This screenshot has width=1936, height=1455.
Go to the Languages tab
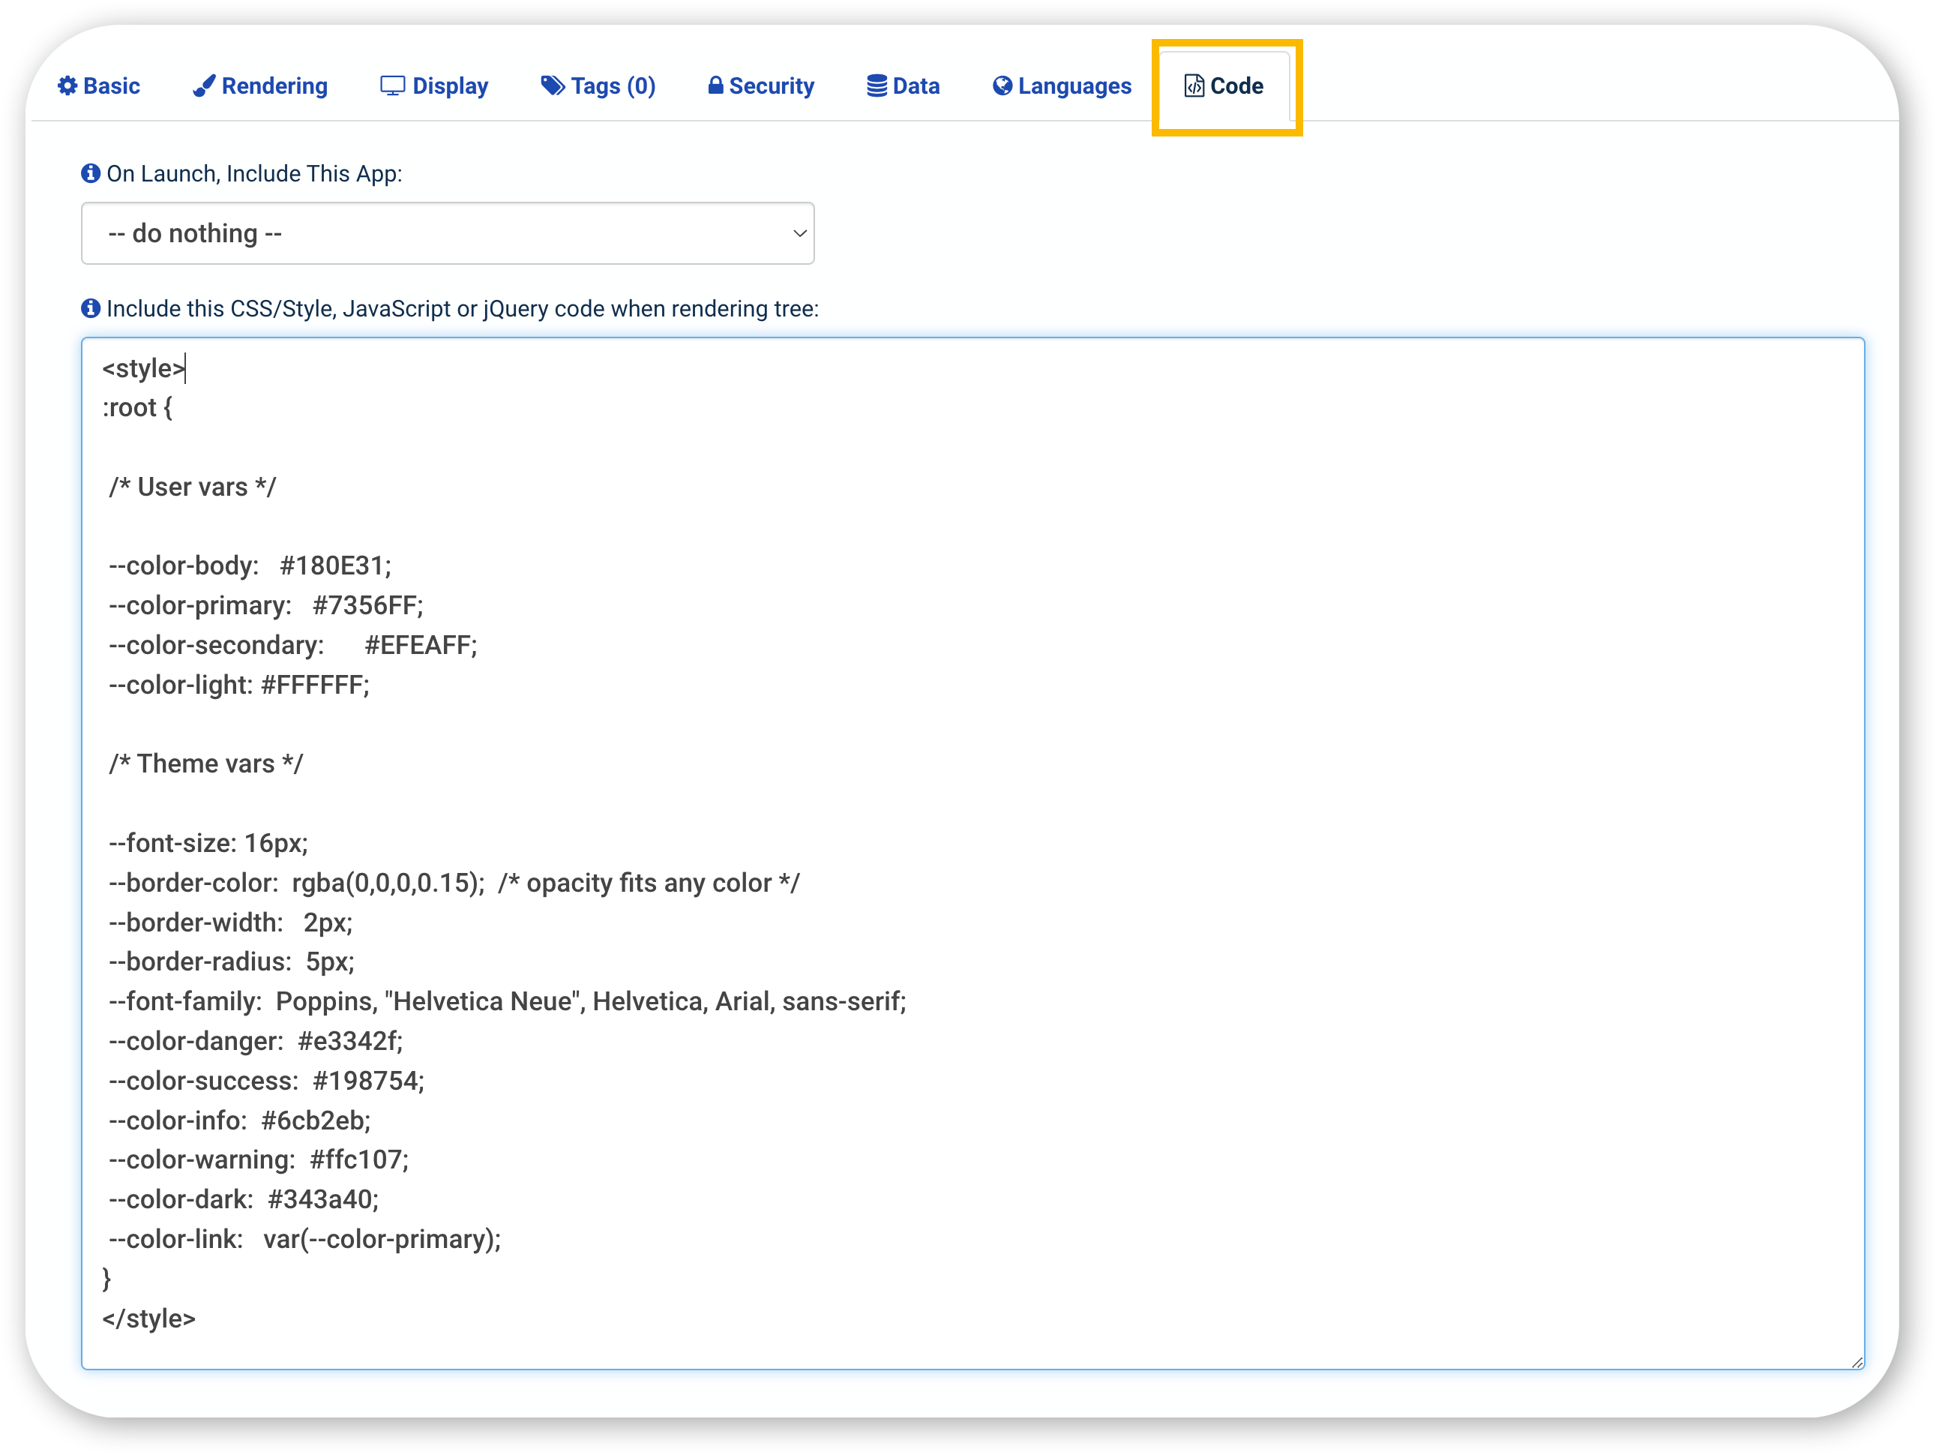pos(1074,85)
